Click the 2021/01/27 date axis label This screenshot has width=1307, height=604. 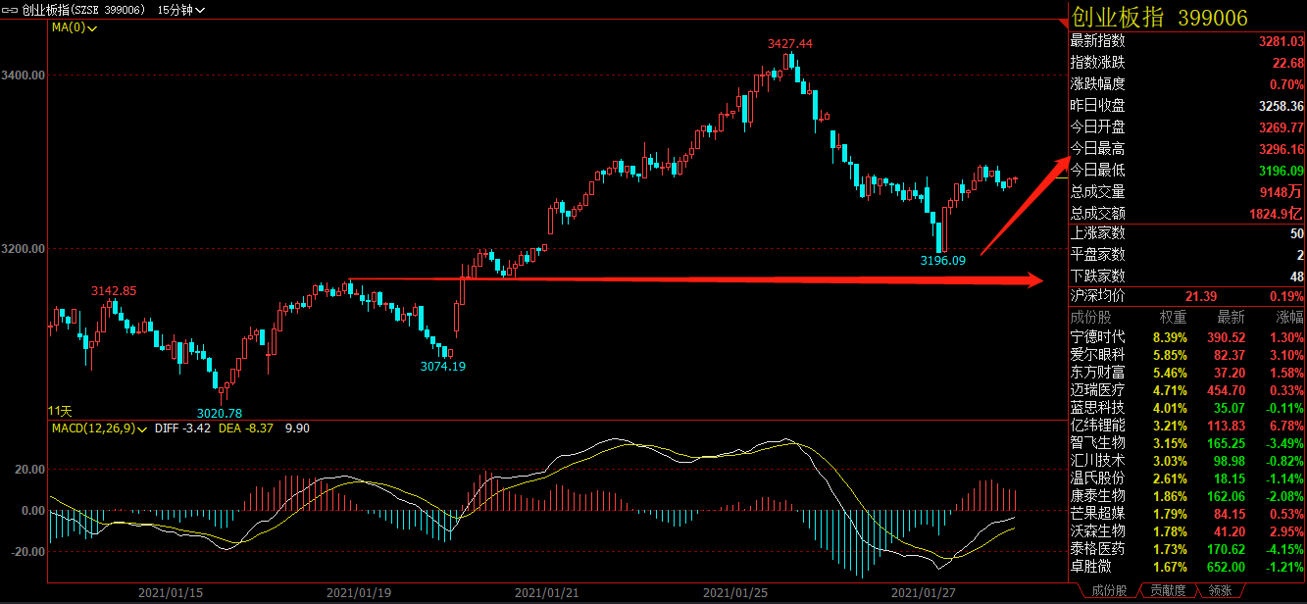tap(923, 593)
